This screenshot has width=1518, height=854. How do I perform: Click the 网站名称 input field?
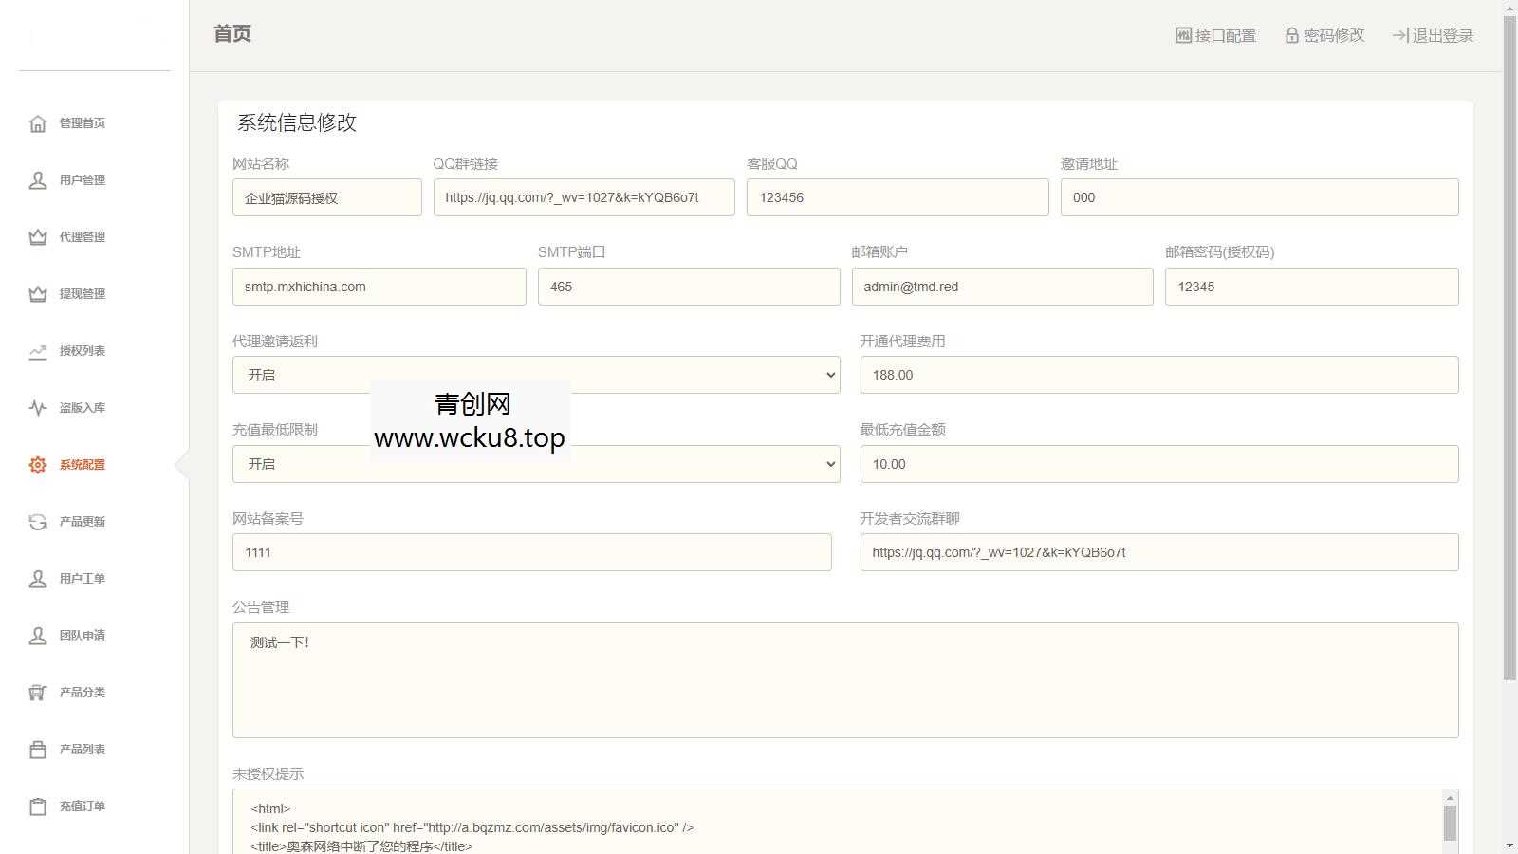pyautogui.click(x=326, y=198)
